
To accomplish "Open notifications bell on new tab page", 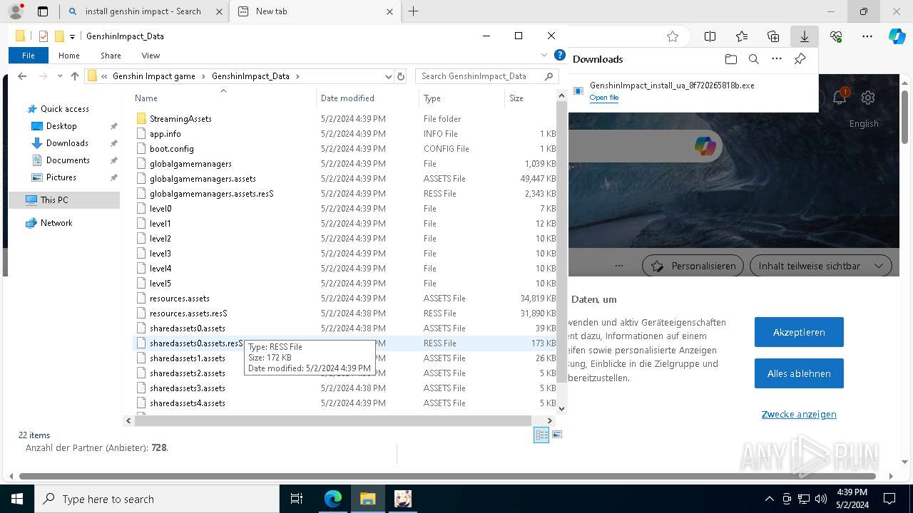I will [x=840, y=98].
